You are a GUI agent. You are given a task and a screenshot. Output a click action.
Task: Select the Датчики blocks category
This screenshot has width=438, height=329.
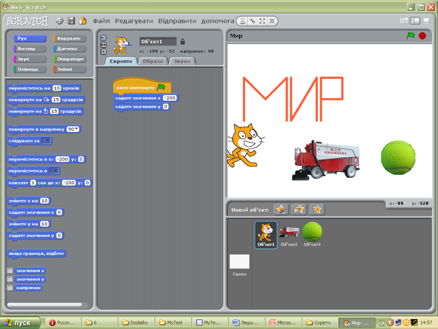(69, 49)
